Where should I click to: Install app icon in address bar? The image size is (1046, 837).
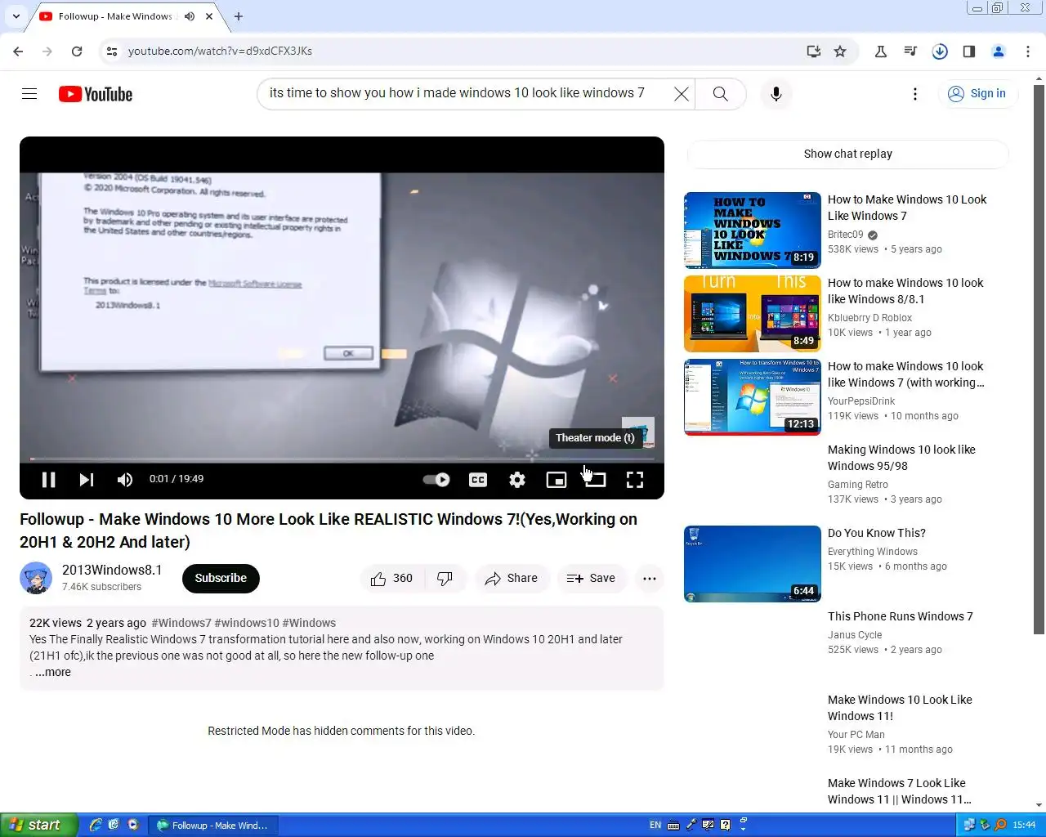(813, 51)
